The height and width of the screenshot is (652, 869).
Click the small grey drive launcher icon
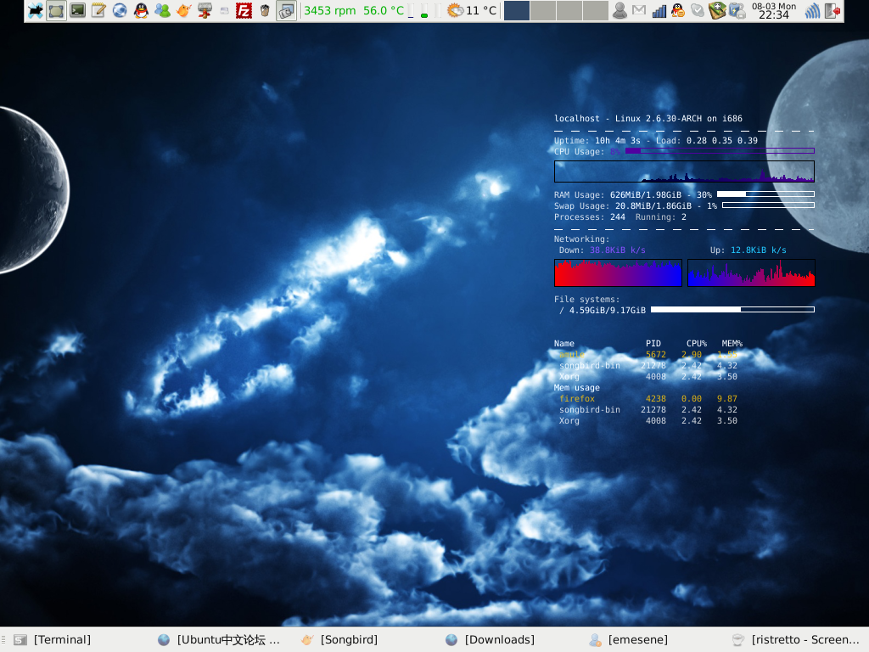tap(224, 10)
